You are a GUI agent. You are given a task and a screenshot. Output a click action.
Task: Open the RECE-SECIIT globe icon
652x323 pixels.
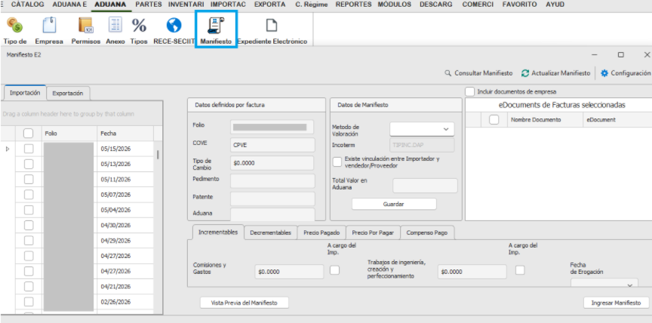[174, 26]
